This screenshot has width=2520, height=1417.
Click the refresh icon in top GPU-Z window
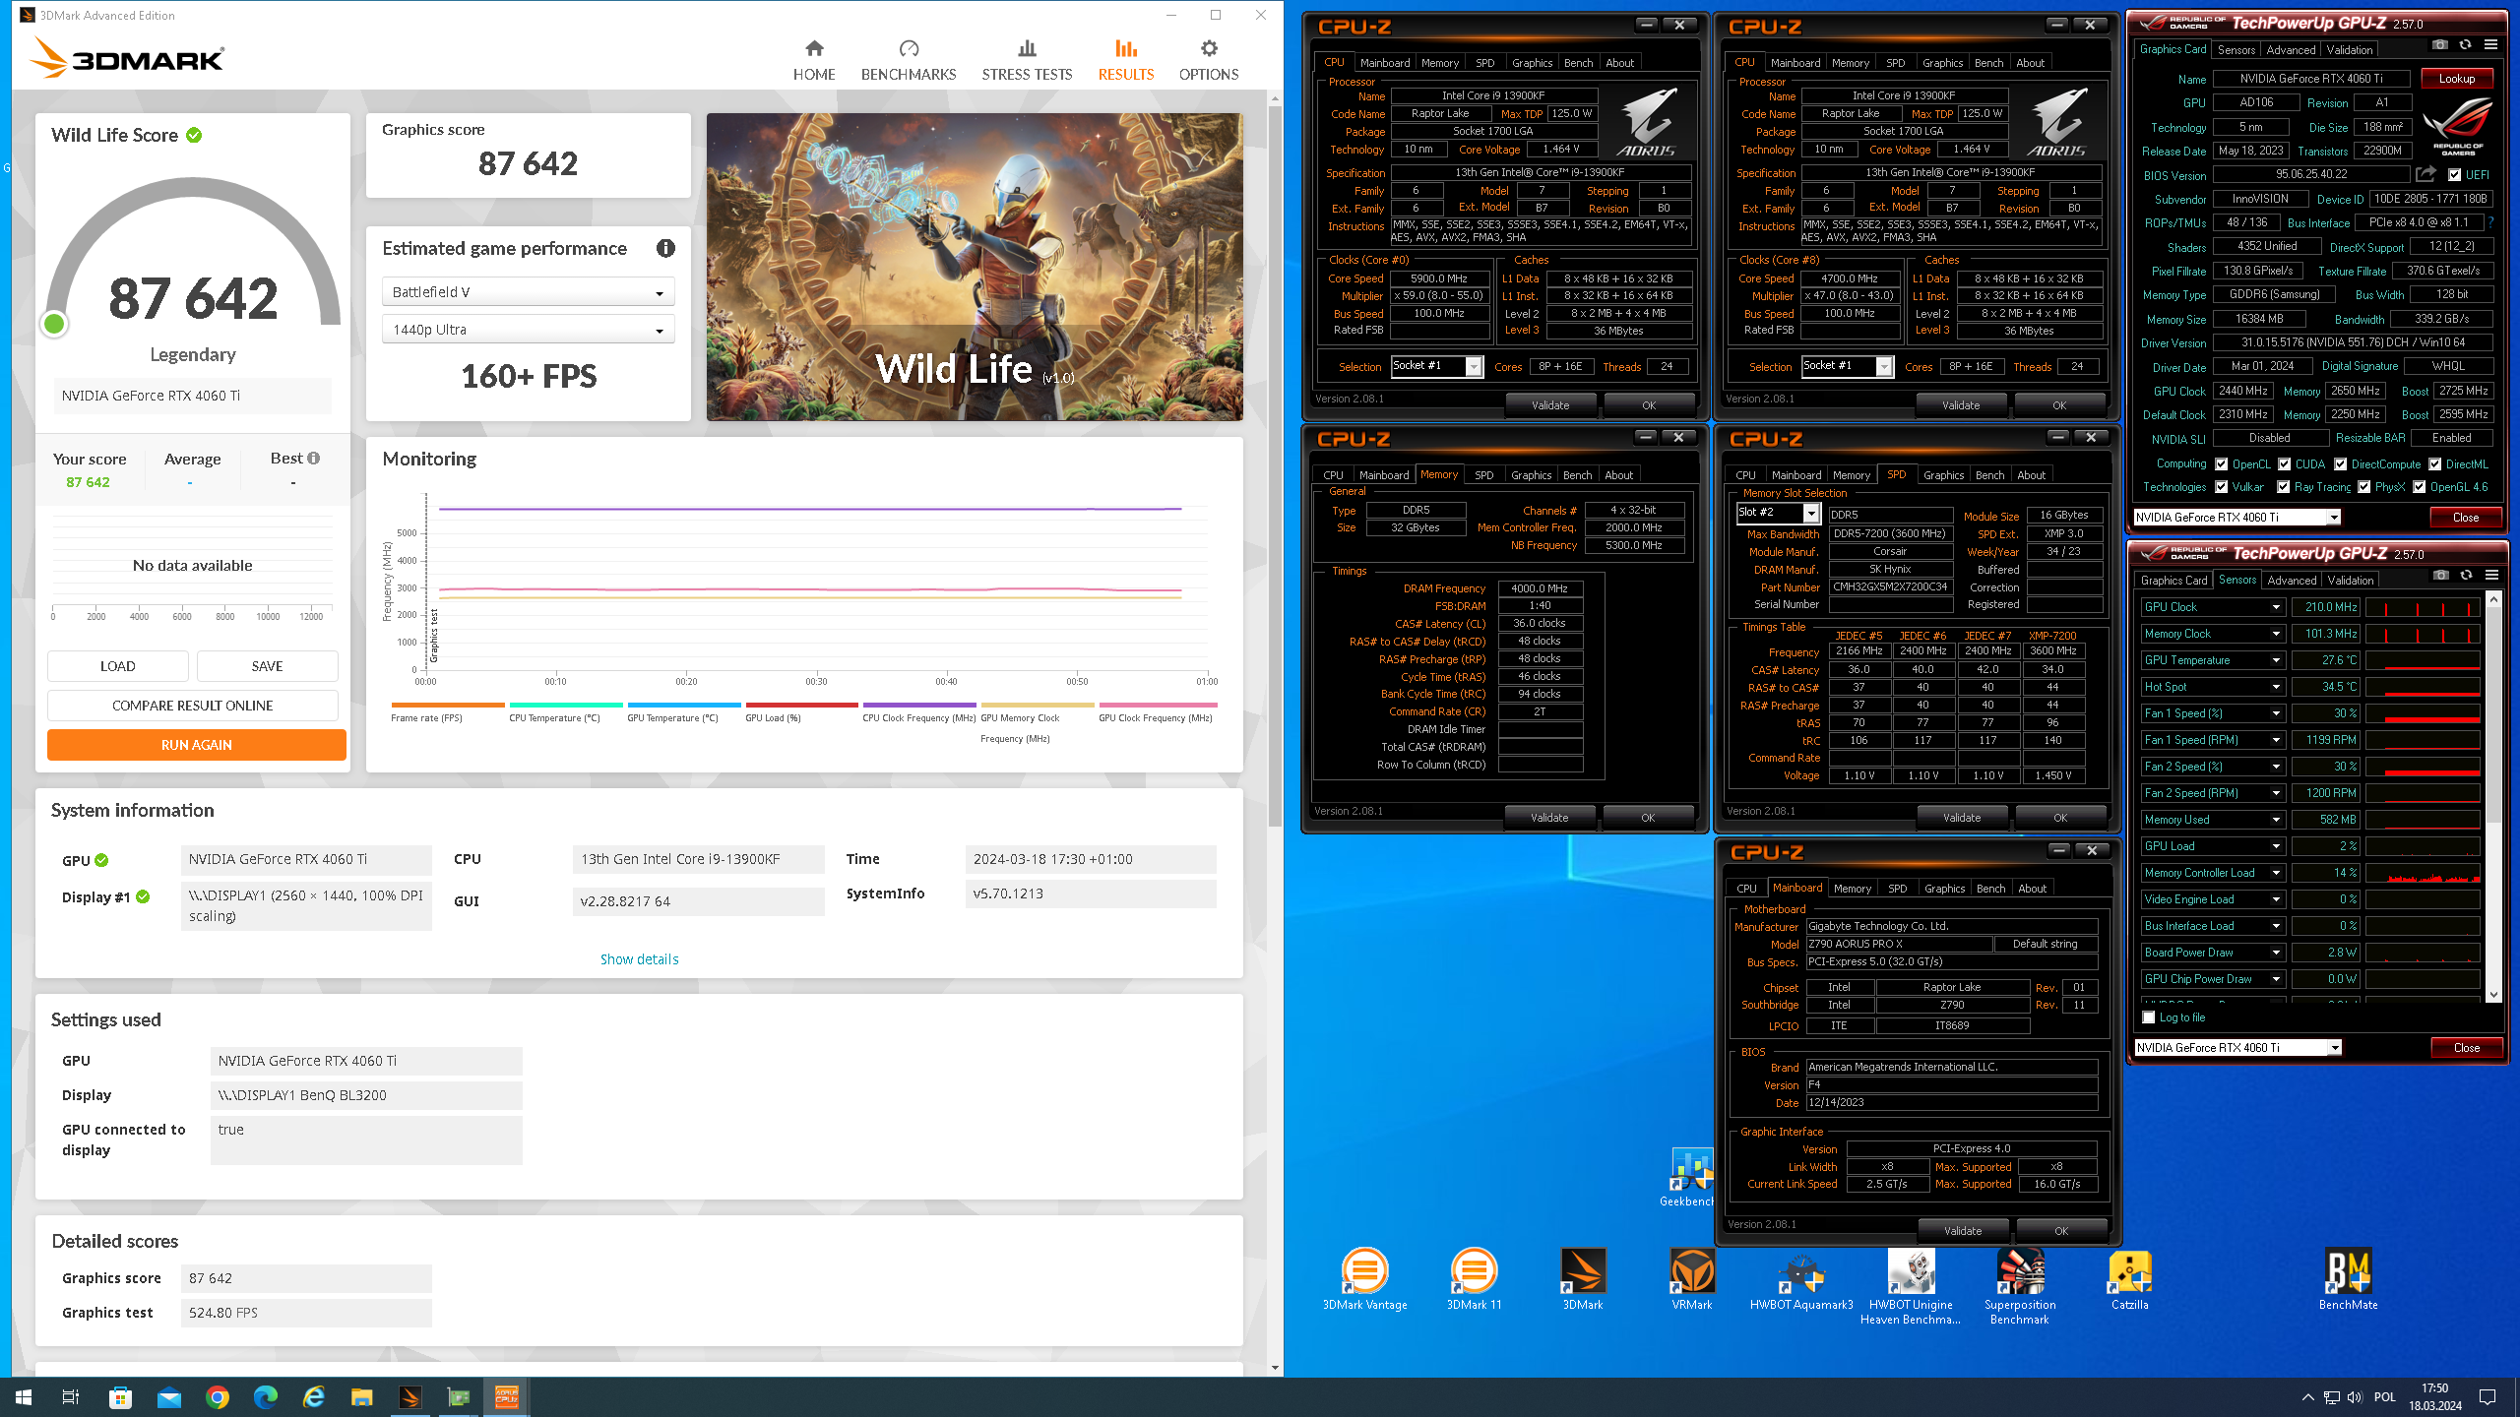click(2465, 45)
